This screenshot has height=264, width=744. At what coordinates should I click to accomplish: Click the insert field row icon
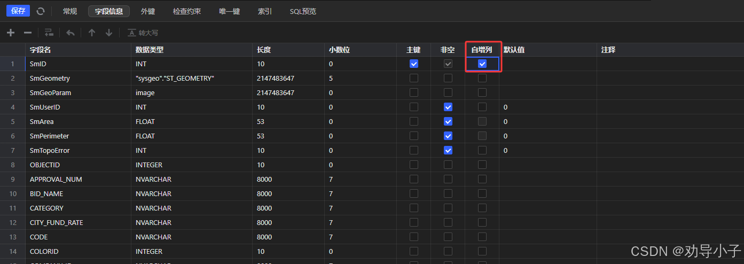point(49,33)
